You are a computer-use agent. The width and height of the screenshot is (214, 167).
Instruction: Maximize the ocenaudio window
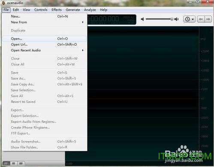click(198, 2)
